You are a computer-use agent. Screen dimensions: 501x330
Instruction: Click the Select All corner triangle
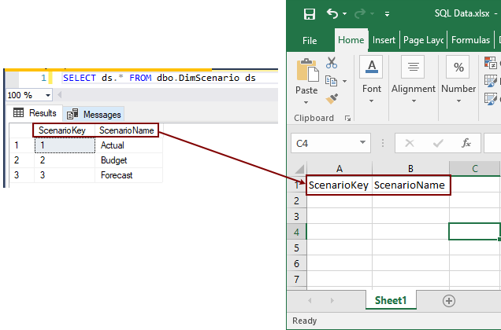(299, 169)
